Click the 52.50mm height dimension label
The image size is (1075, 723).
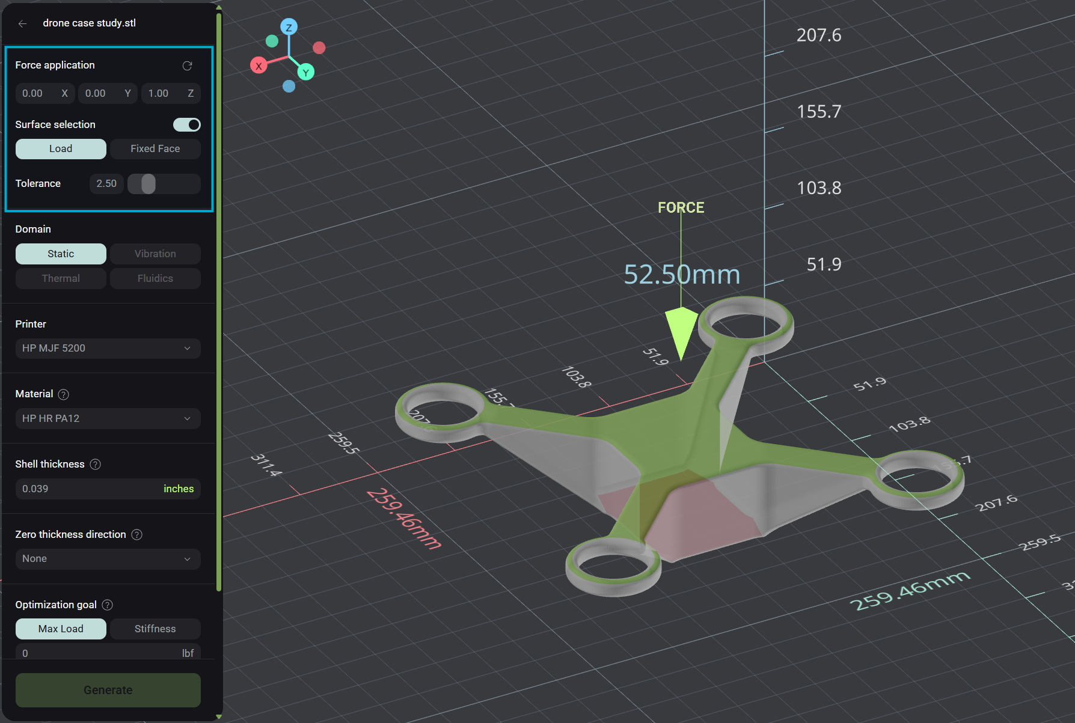coord(682,275)
